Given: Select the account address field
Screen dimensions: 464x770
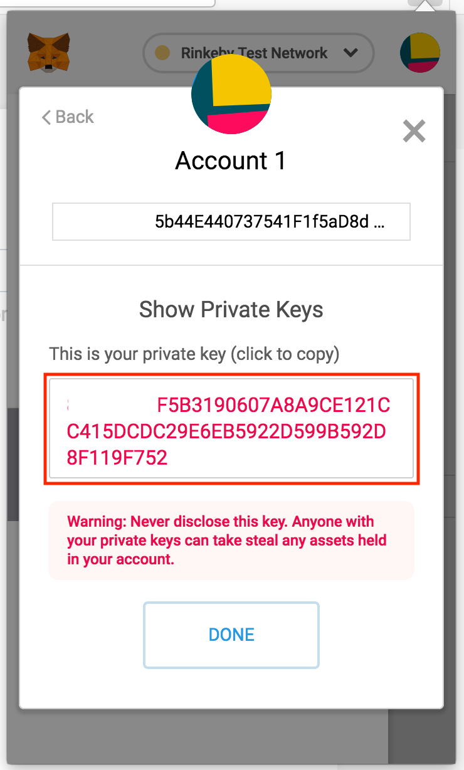Looking at the screenshot, I should click(231, 221).
